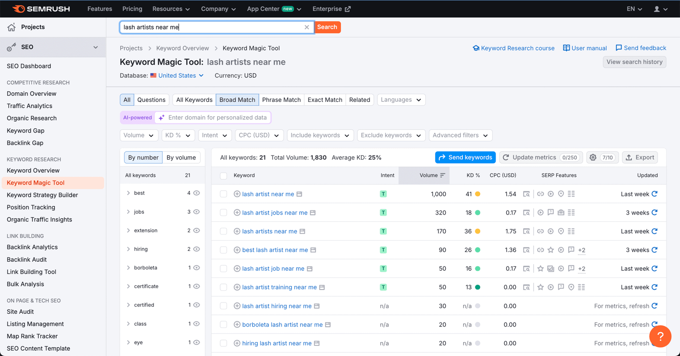Check the 'lash artist near me' row checkbox
680x356 pixels.
(x=224, y=194)
